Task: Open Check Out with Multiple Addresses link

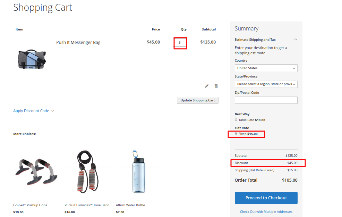Action: click(266, 211)
